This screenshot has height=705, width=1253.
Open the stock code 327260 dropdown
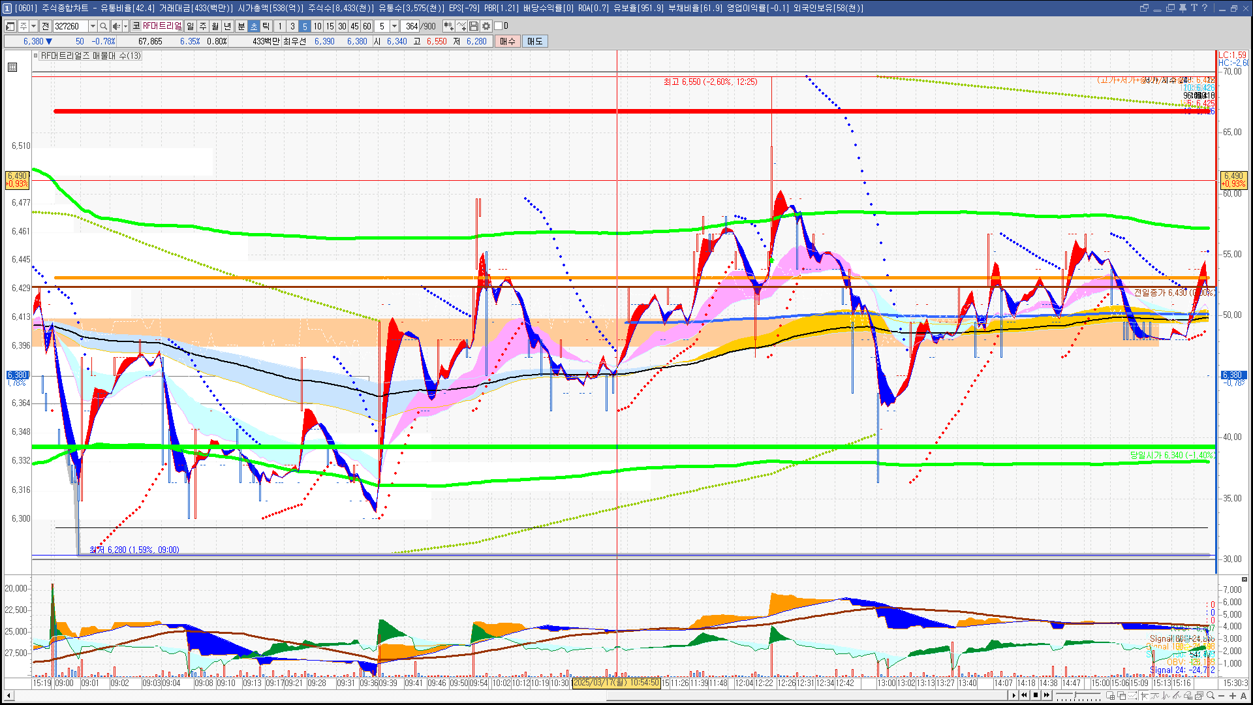coord(93,26)
